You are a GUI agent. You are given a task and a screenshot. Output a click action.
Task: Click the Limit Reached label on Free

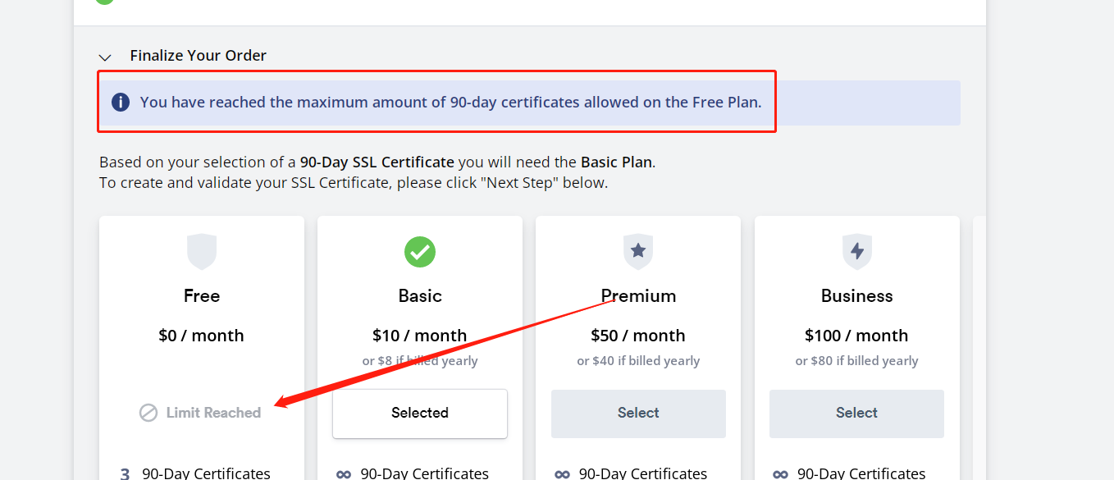pyautogui.click(x=213, y=413)
